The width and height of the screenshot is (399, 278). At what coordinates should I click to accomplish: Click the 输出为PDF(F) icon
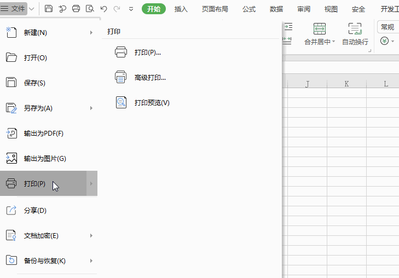tap(11, 133)
